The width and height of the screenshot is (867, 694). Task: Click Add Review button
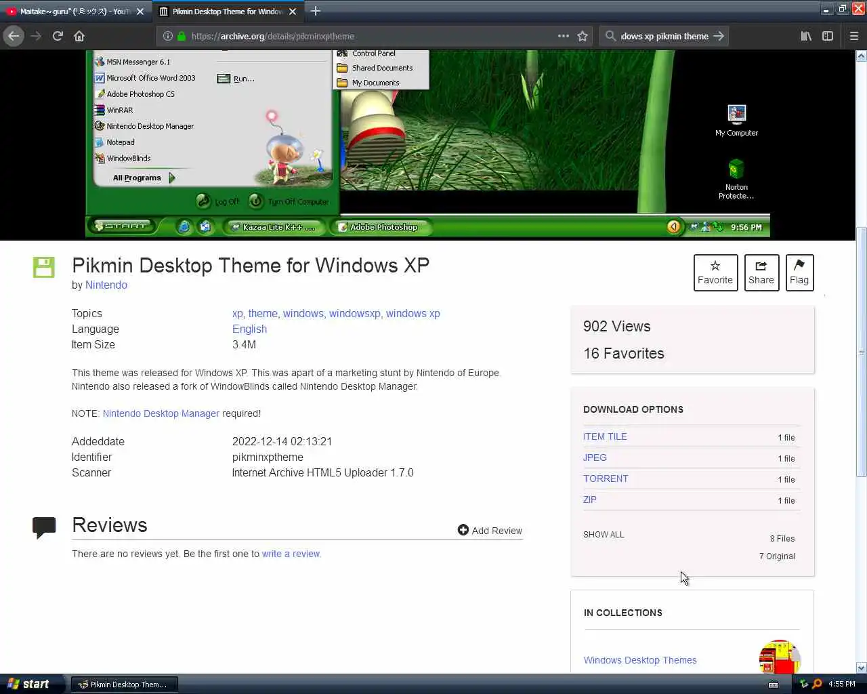point(490,531)
